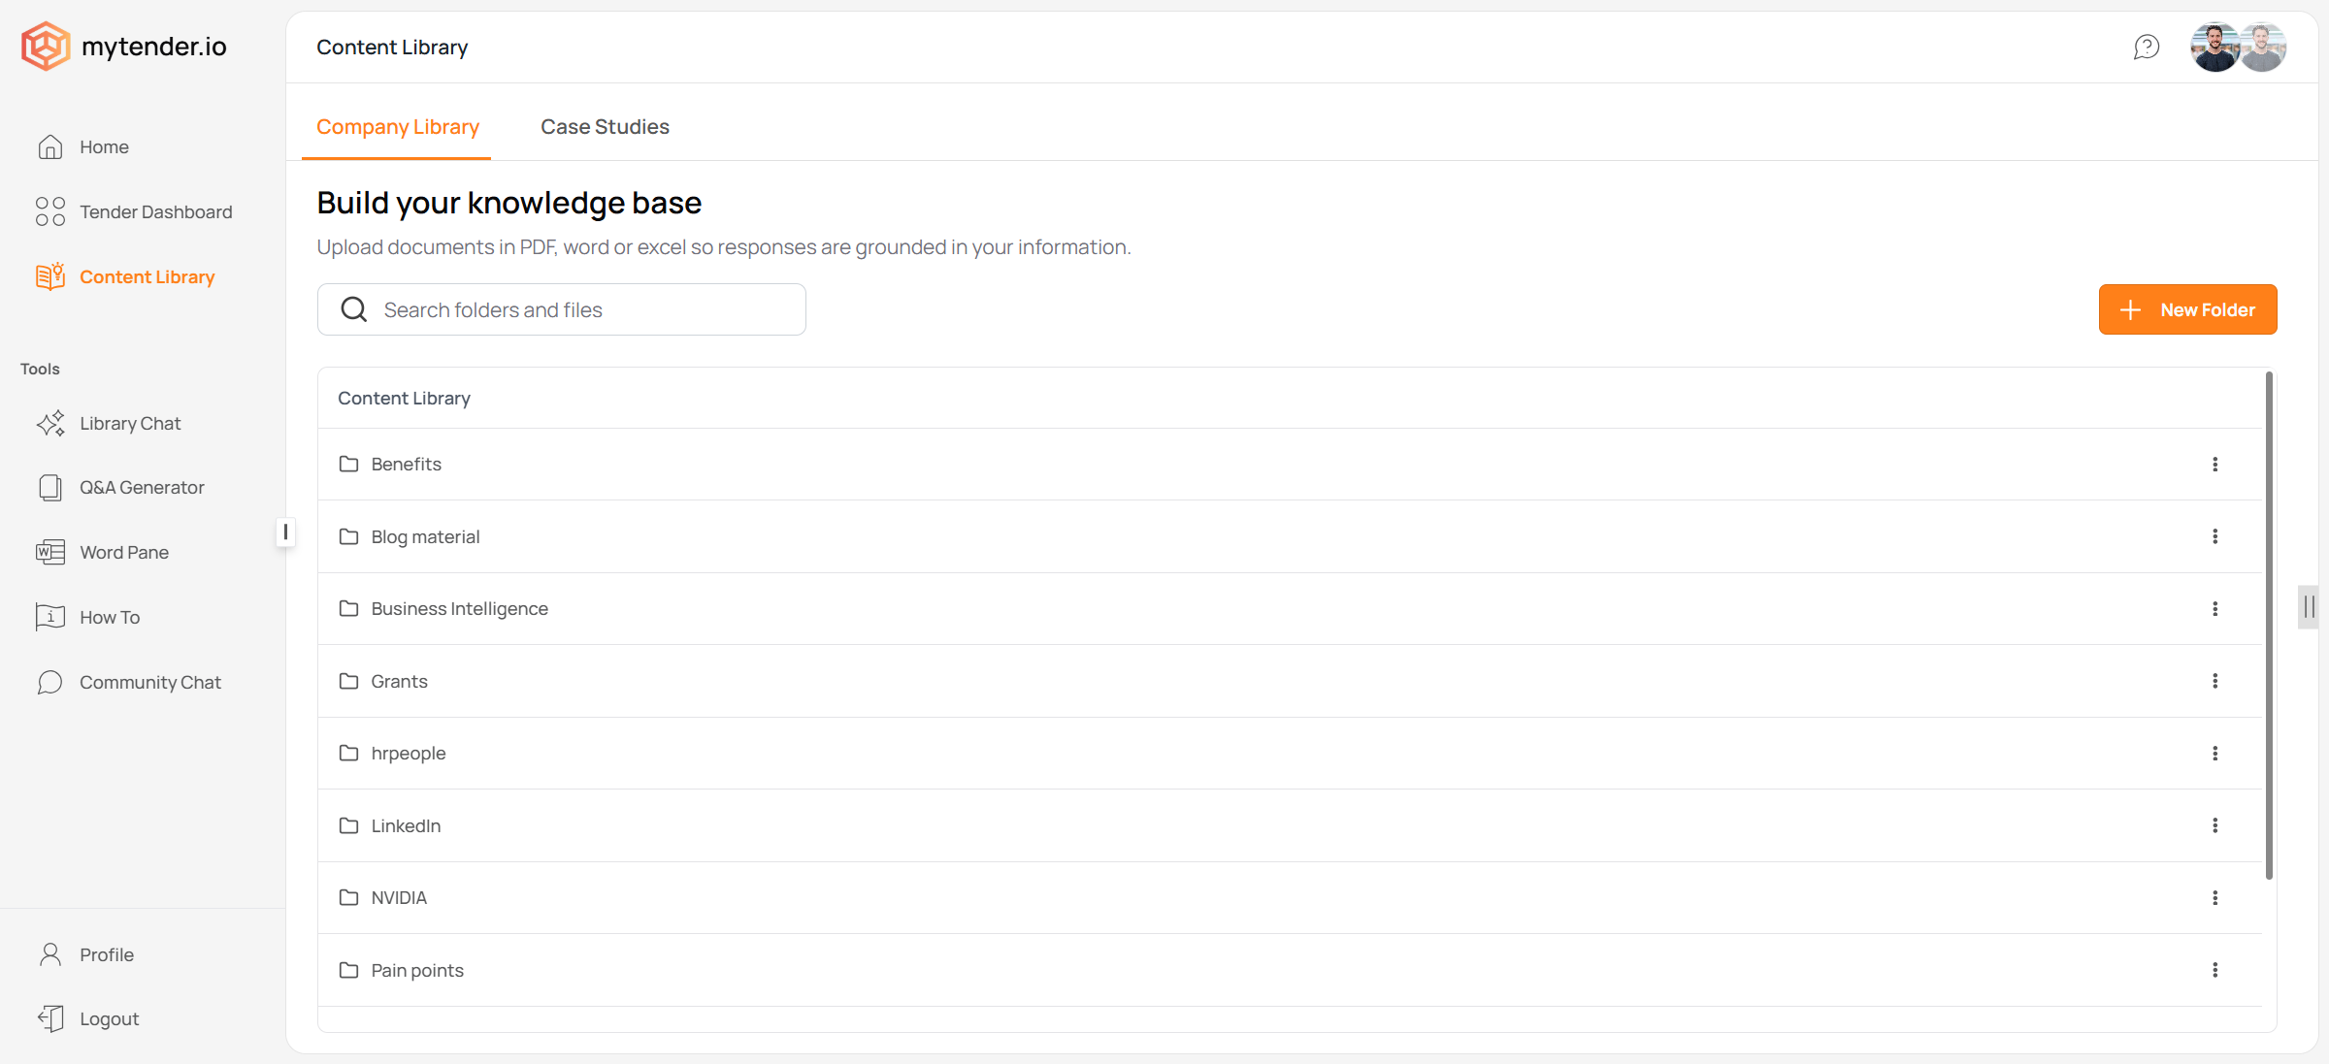Toggle the right edge panel handle
2329x1064 pixels.
[x=2309, y=607]
